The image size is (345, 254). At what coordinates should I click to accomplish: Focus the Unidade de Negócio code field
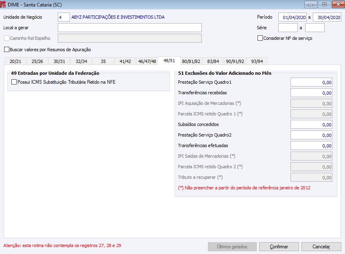coord(64,17)
